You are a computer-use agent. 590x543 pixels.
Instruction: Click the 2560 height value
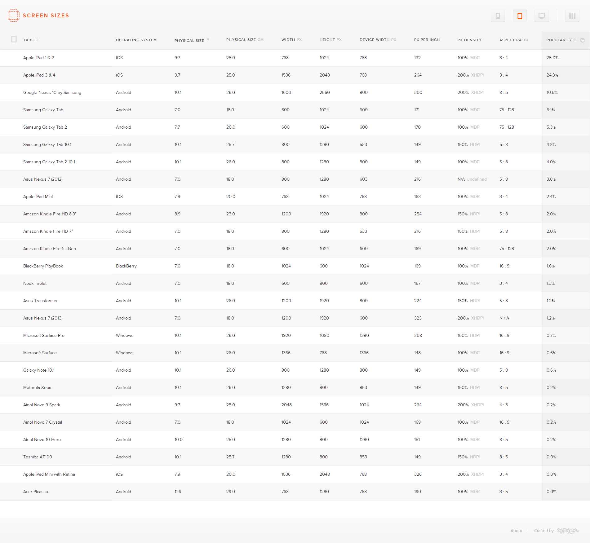[325, 92]
